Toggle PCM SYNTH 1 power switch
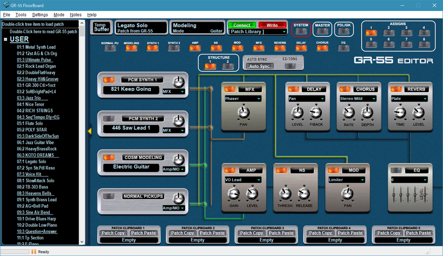Image resolution: width=443 pixels, height=256 pixels. point(109,80)
